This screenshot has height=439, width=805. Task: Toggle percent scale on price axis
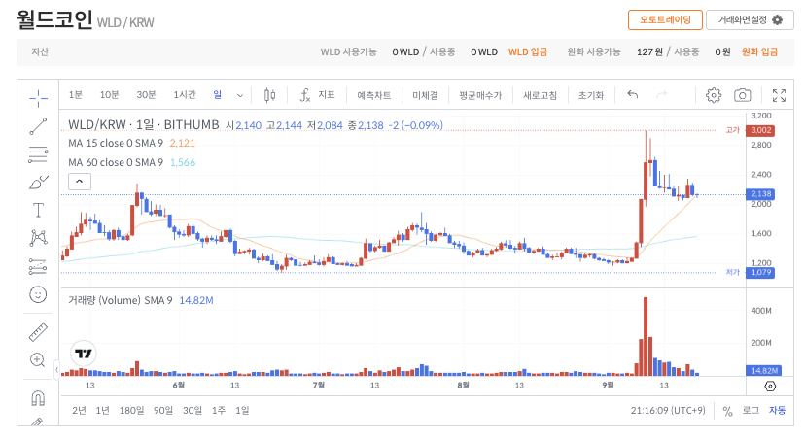[727, 411]
